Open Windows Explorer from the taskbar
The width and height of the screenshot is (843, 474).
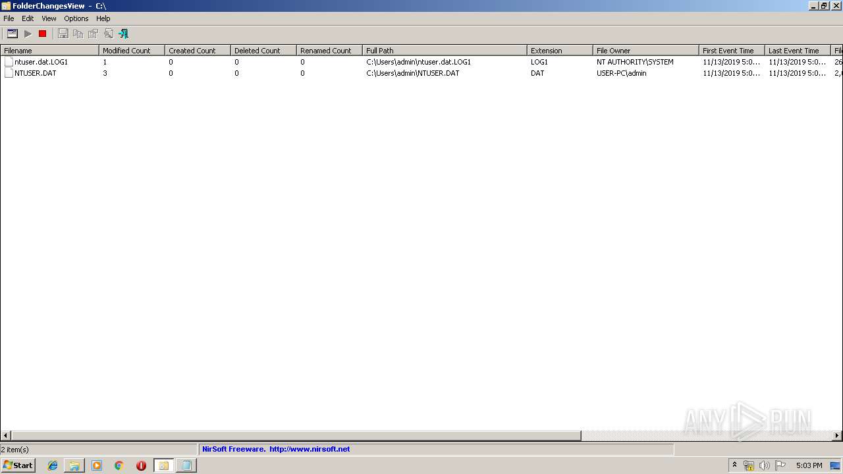[74, 465]
